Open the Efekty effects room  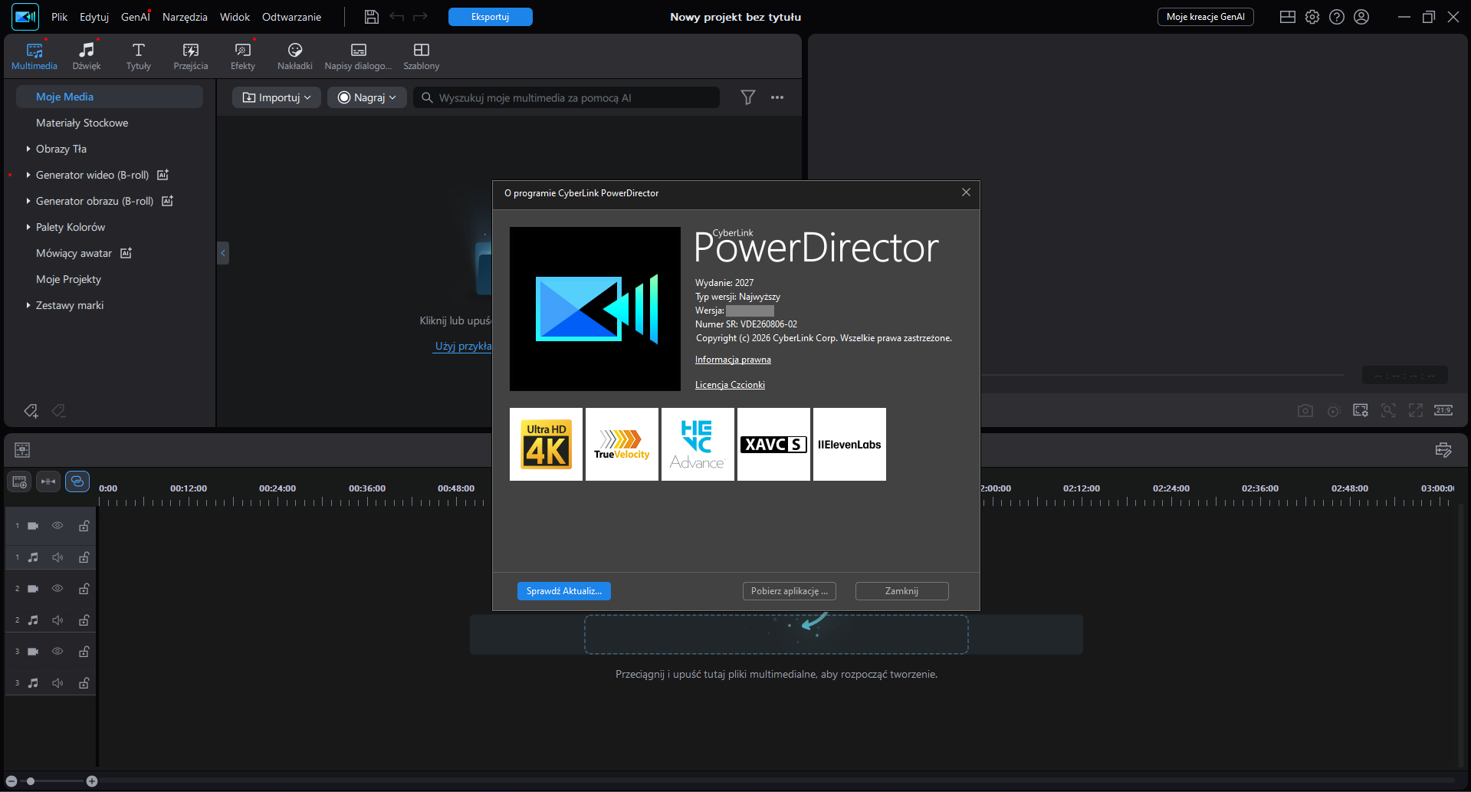(x=243, y=56)
